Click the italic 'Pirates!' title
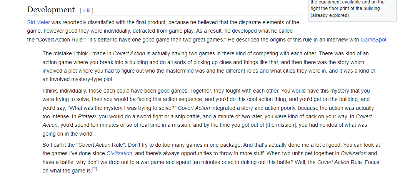Image resolution: width=410 pixels, height=184 pixels. click(x=87, y=116)
